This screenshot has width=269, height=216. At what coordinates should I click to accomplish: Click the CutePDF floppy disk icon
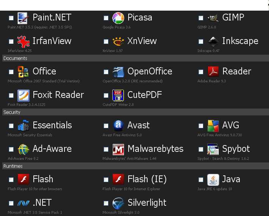tap(118, 95)
